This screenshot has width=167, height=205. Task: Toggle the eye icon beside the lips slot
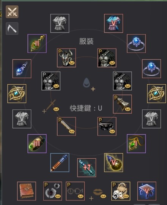tap(103, 196)
